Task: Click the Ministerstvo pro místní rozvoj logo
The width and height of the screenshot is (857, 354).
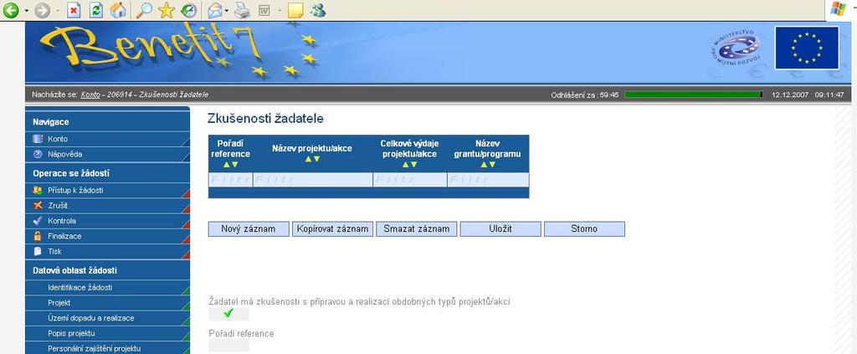Action: [737, 48]
